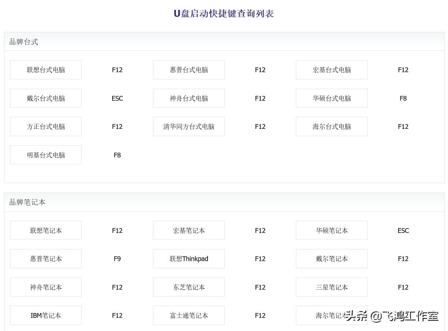Image resolution: width=448 pixels, height=331 pixels.
Task: Click the 联想Thinkpad cell
Action: point(188,259)
